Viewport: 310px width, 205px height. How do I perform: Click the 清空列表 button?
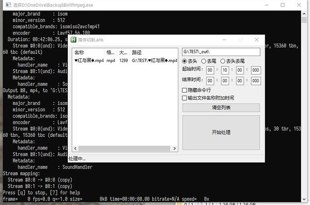click(221, 108)
